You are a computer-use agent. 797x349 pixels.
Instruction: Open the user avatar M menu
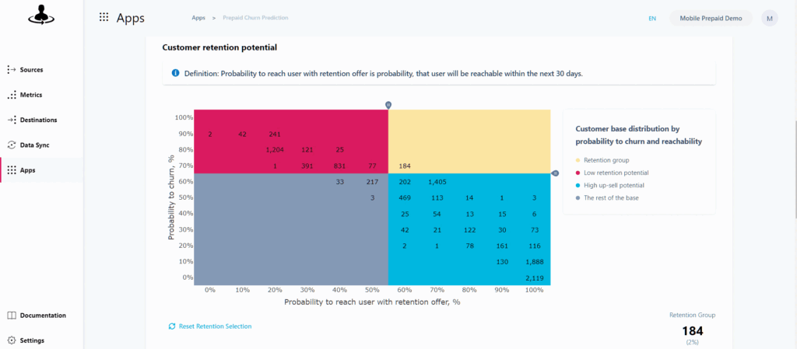[770, 18]
